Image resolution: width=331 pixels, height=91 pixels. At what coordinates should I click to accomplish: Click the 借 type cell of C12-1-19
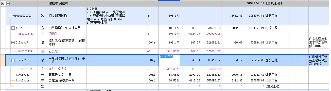(43, 42)
